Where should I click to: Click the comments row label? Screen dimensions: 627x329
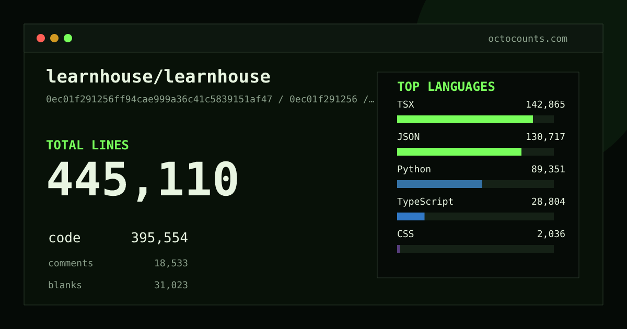pyautogui.click(x=71, y=263)
